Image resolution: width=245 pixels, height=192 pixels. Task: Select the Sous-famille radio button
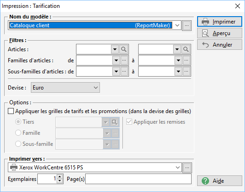(x=18, y=144)
